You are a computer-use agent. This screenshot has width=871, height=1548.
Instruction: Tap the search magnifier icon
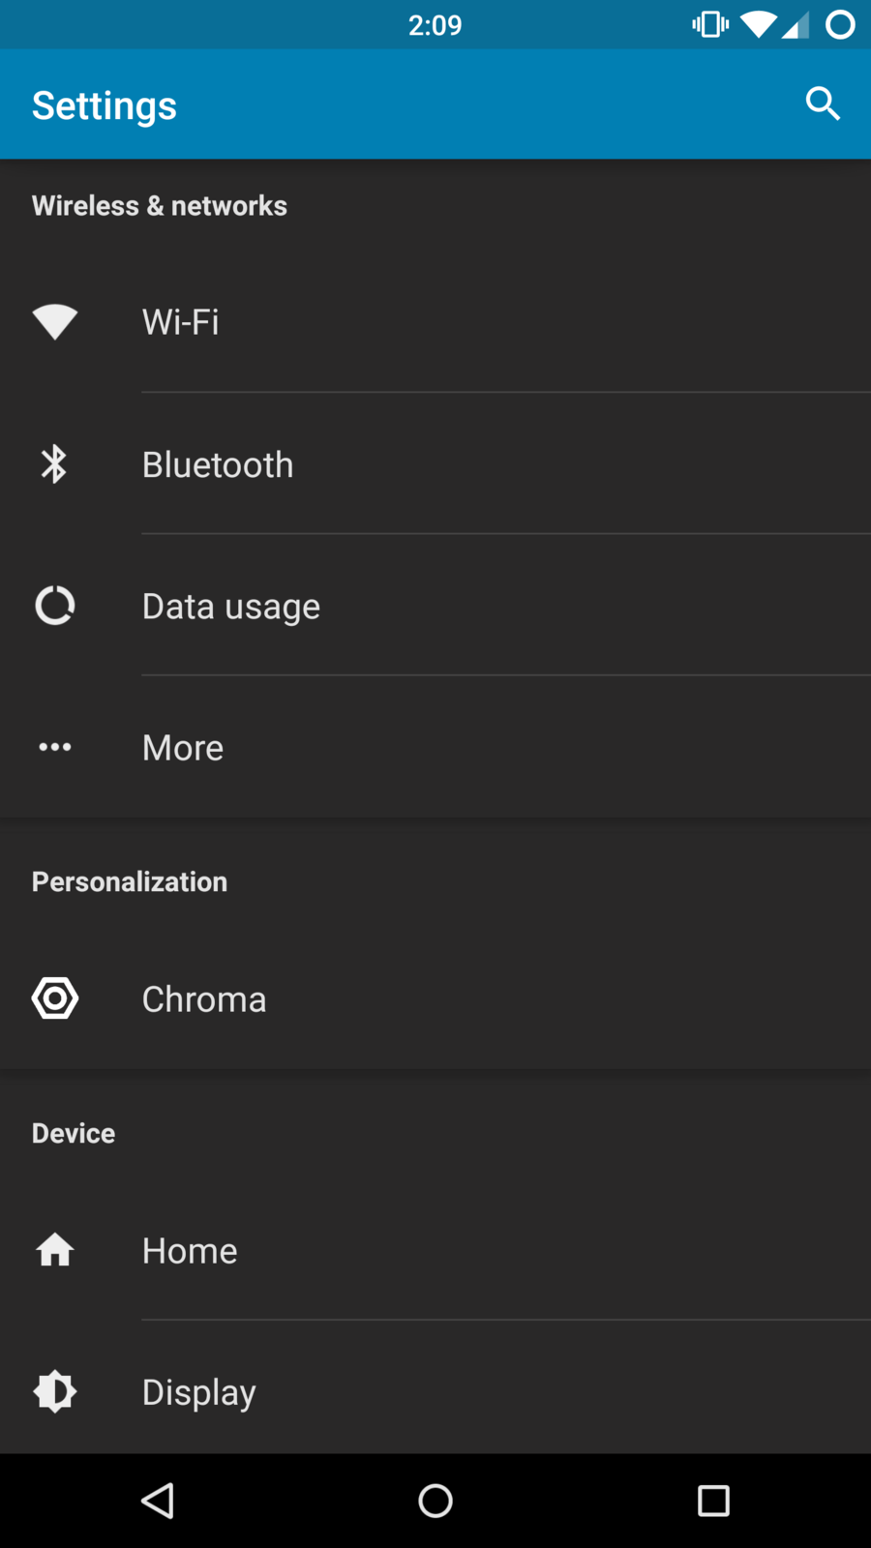point(823,104)
